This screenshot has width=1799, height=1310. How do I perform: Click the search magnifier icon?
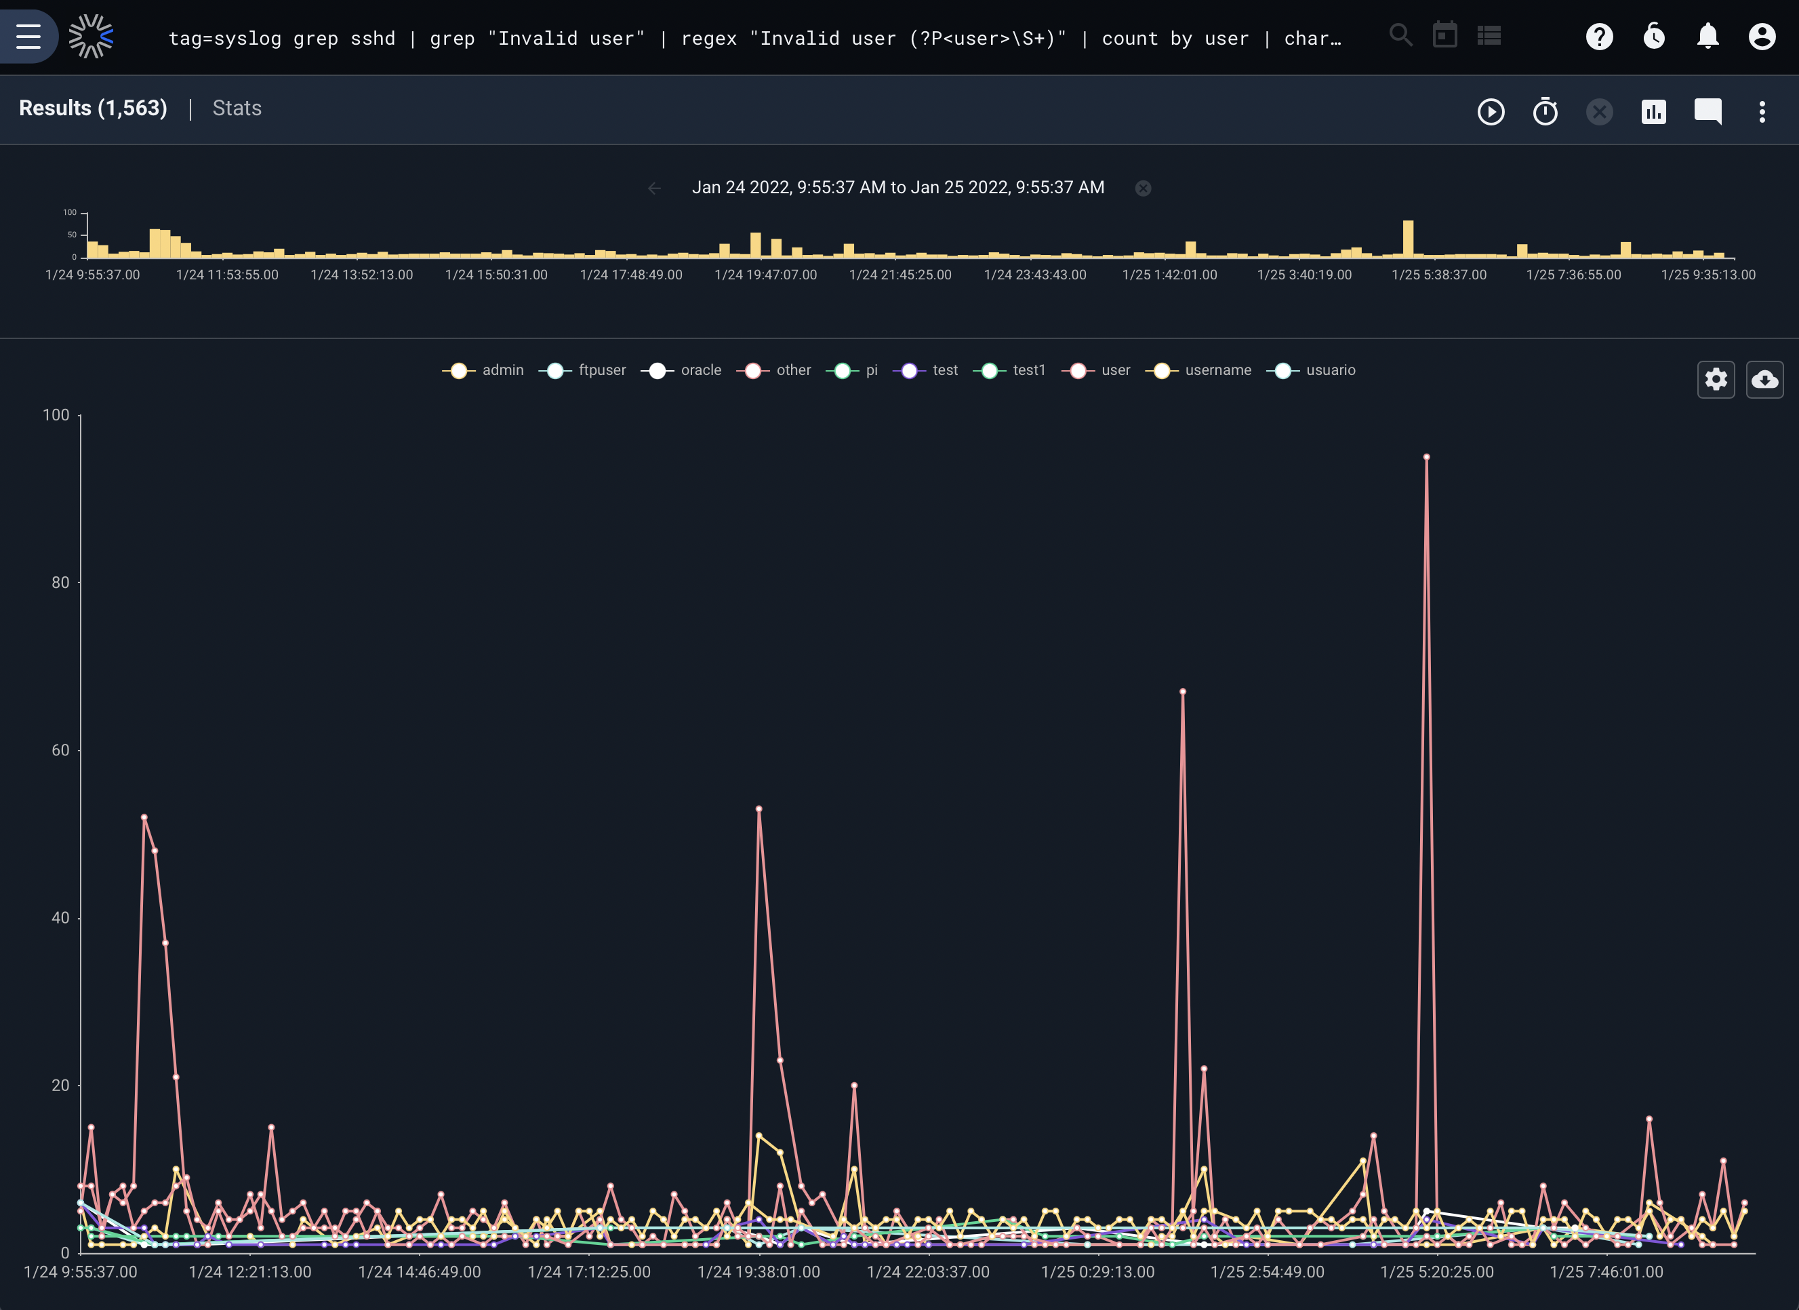1401,36
